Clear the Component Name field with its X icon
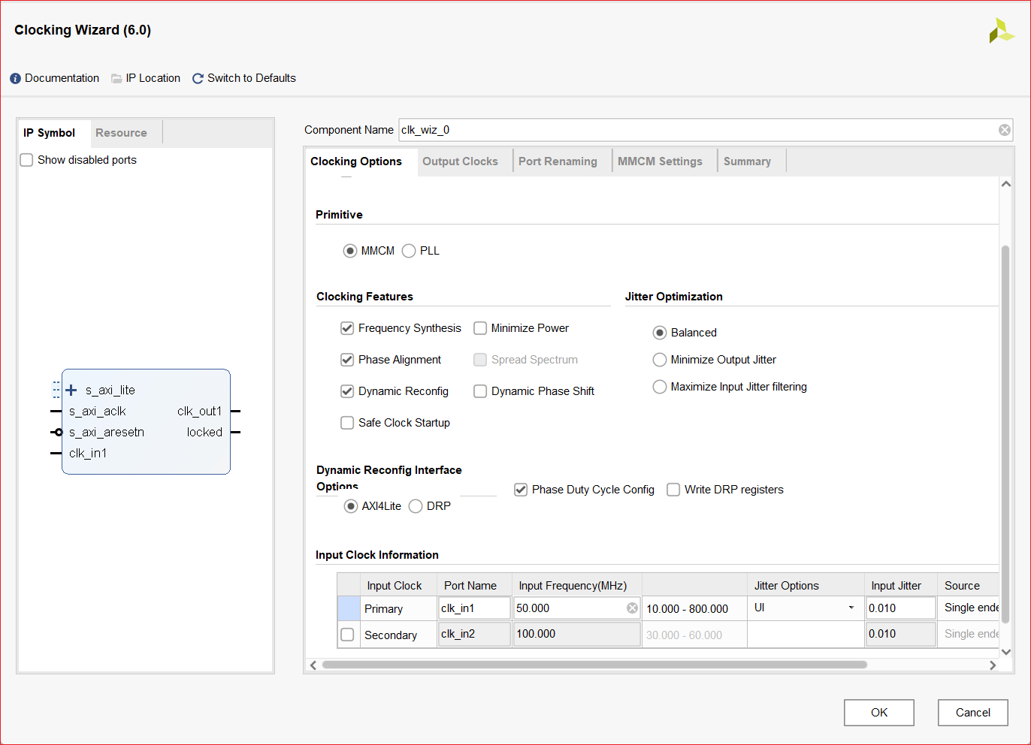The image size is (1031, 745). click(1004, 130)
